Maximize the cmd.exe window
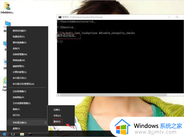Viewport: 184px width, 137px height. point(177,17)
